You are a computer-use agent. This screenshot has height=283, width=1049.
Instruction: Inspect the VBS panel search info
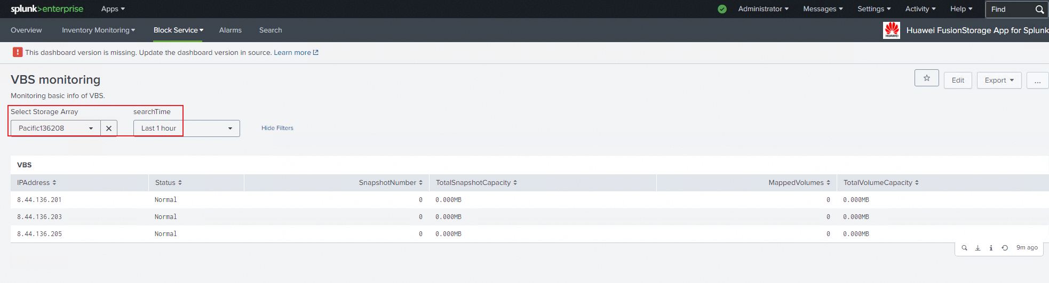(x=991, y=248)
